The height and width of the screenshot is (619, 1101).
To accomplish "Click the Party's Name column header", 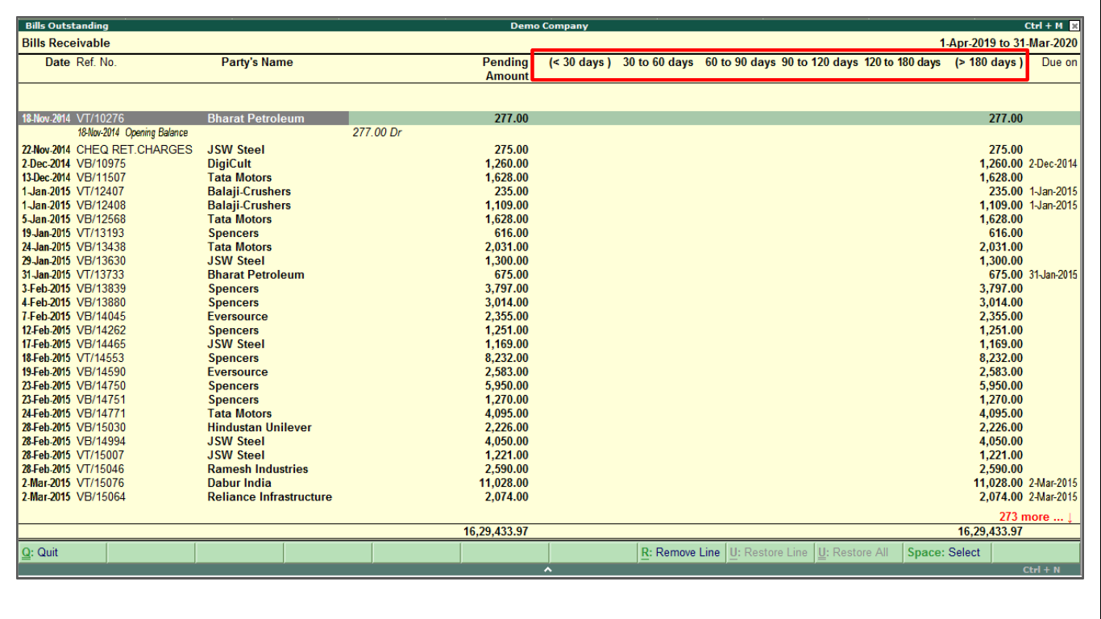I will (257, 62).
